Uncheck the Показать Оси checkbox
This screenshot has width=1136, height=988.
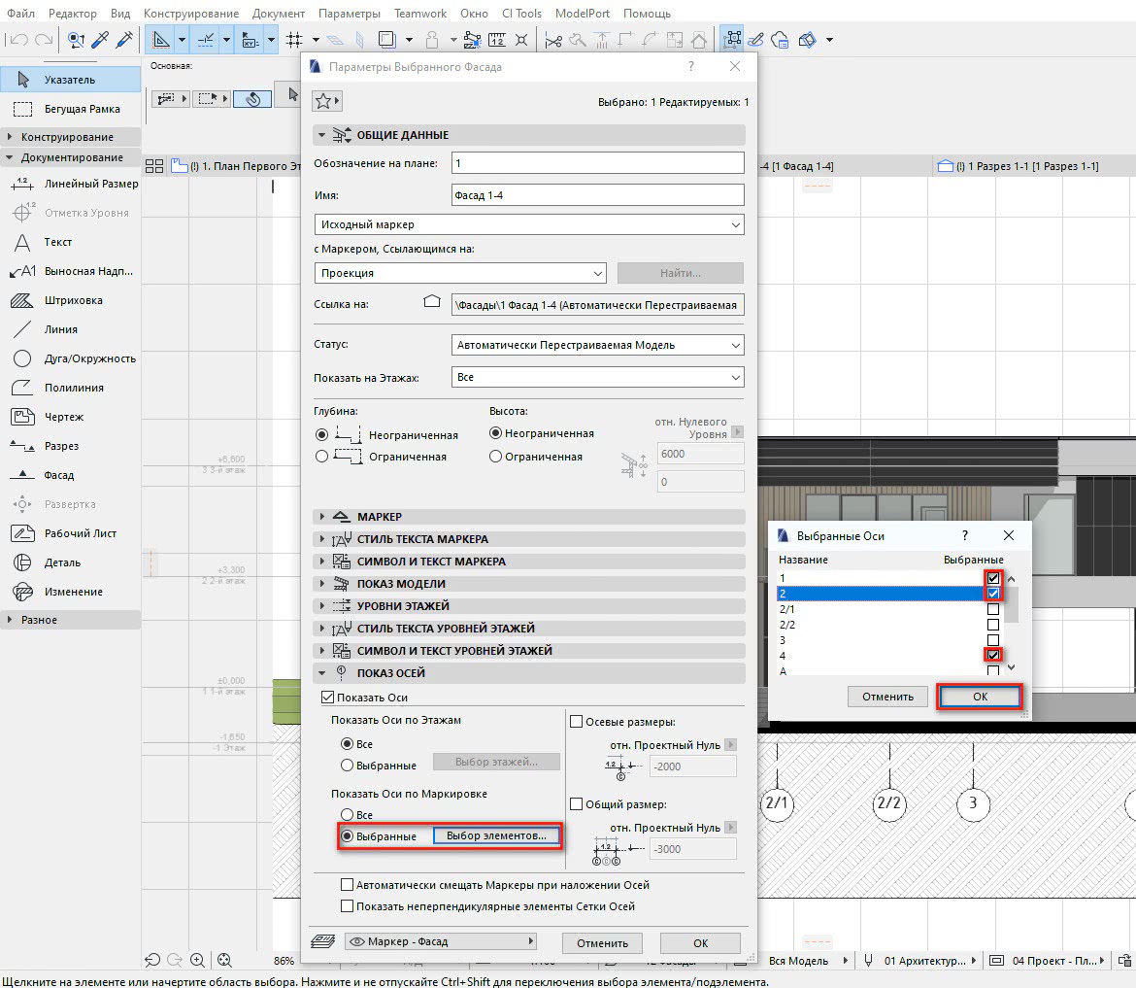pyautogui.click(x=327, y=698)
